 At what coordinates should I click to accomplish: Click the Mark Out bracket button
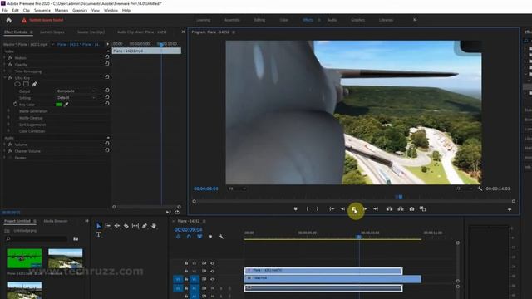click(x=318, y=209)
